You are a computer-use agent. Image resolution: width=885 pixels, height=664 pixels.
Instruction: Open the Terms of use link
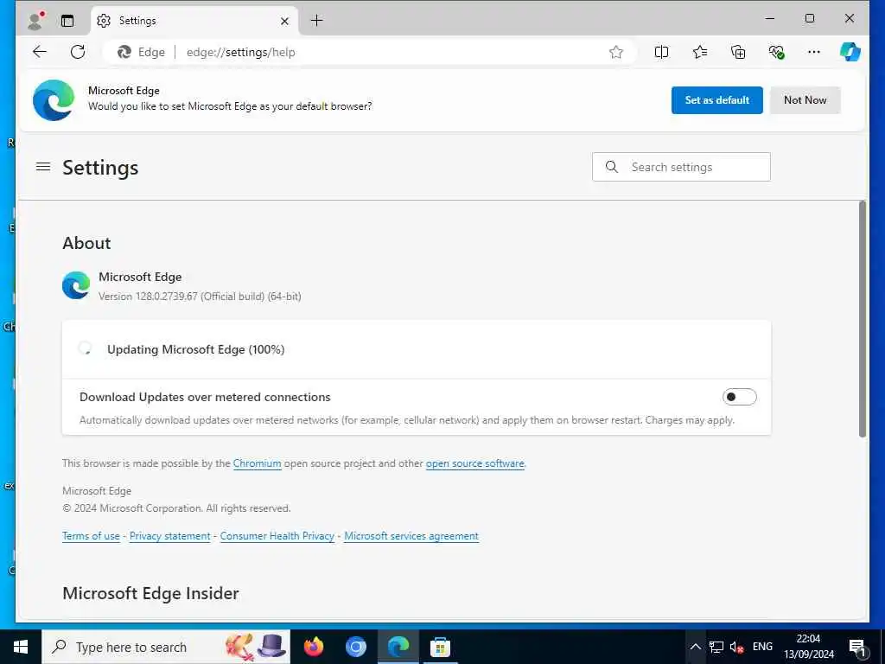(x=91, y=536)
